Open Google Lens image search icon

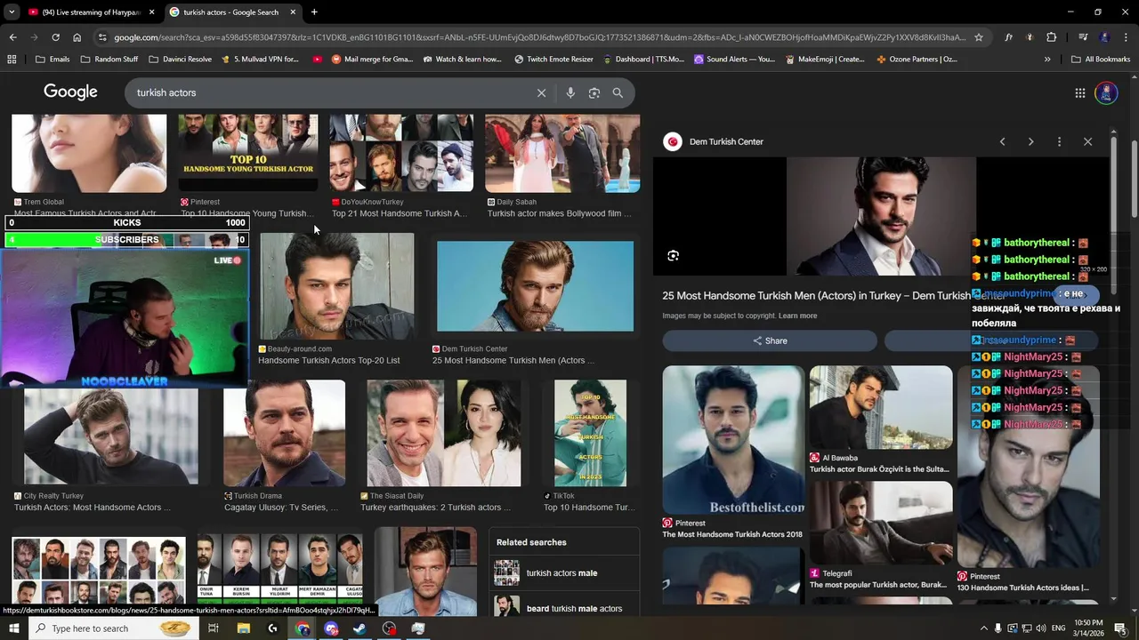click(x=594, y=92)
